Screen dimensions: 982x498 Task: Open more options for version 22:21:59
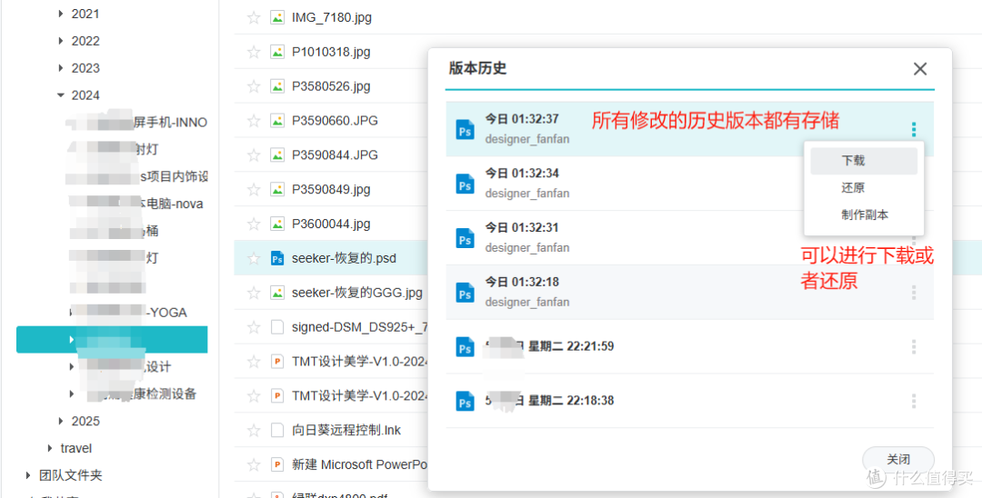(x=914, y=346)
